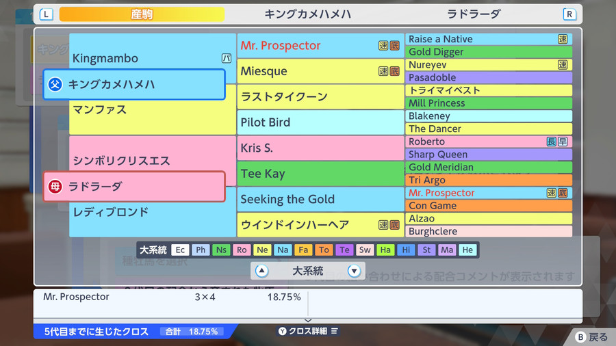Click the 速 icon on Raise a Native

pyautogui.click(x=563, y=39)
